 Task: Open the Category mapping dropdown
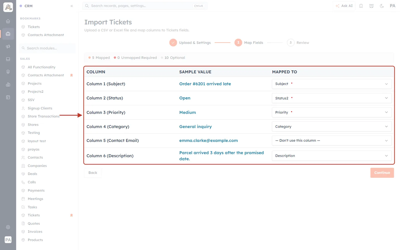coord(332,126)
